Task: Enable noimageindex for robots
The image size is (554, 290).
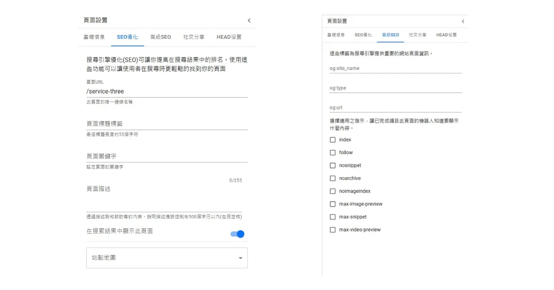Action: click(x=332, y=191)
